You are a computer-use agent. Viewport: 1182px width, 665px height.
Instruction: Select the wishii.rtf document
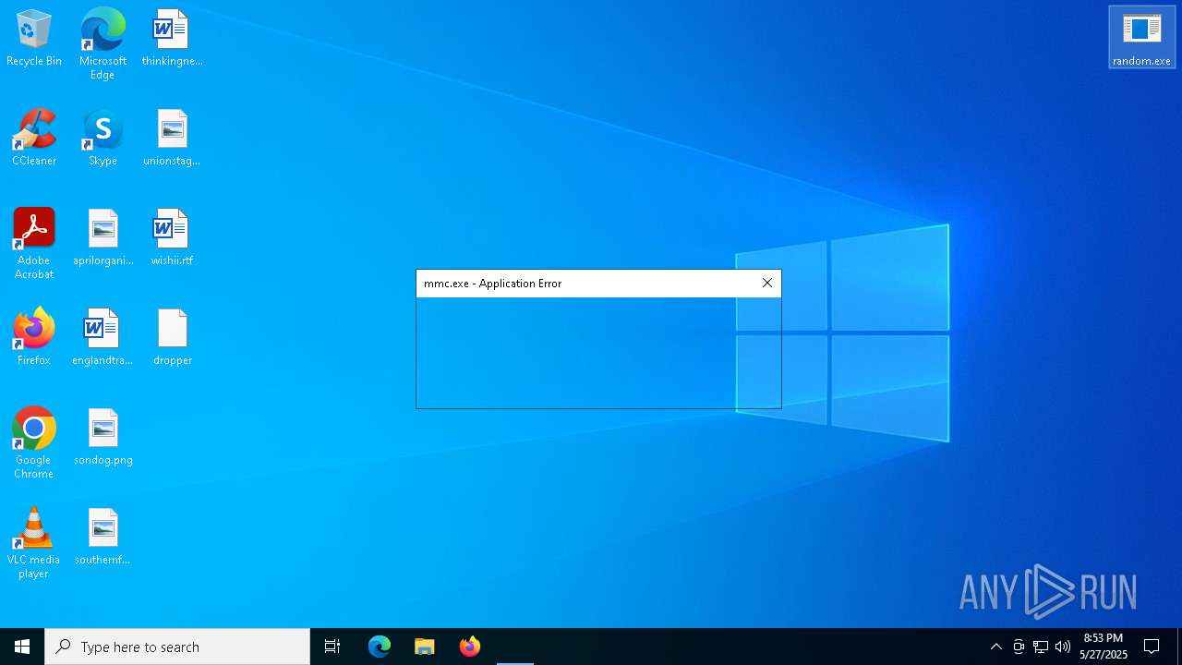172,238
